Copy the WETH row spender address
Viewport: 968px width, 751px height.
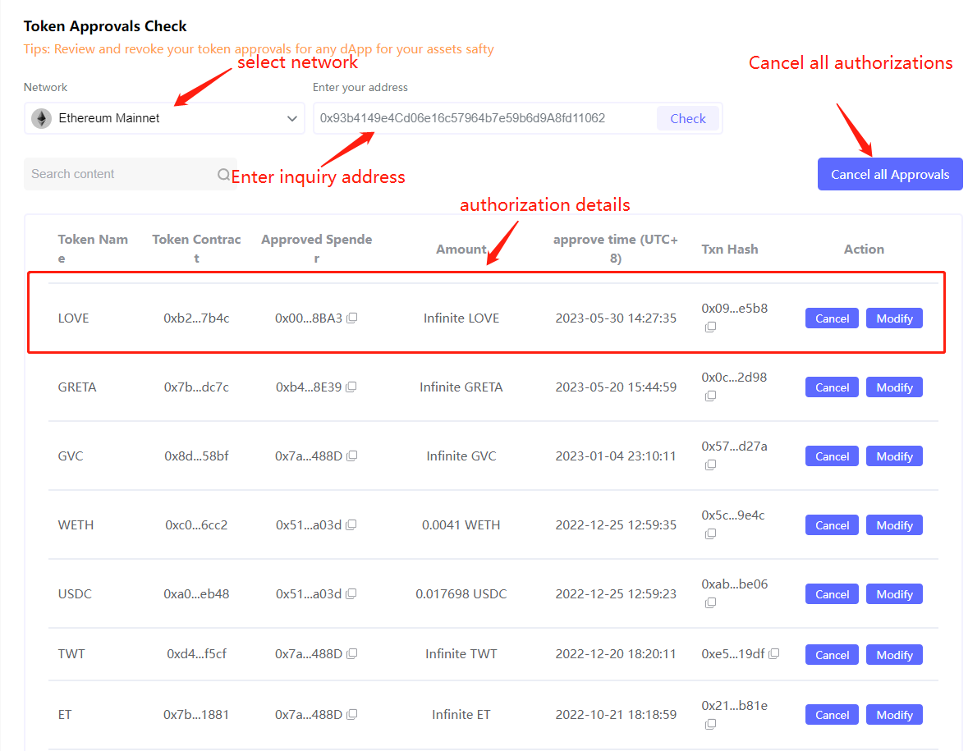351,525
